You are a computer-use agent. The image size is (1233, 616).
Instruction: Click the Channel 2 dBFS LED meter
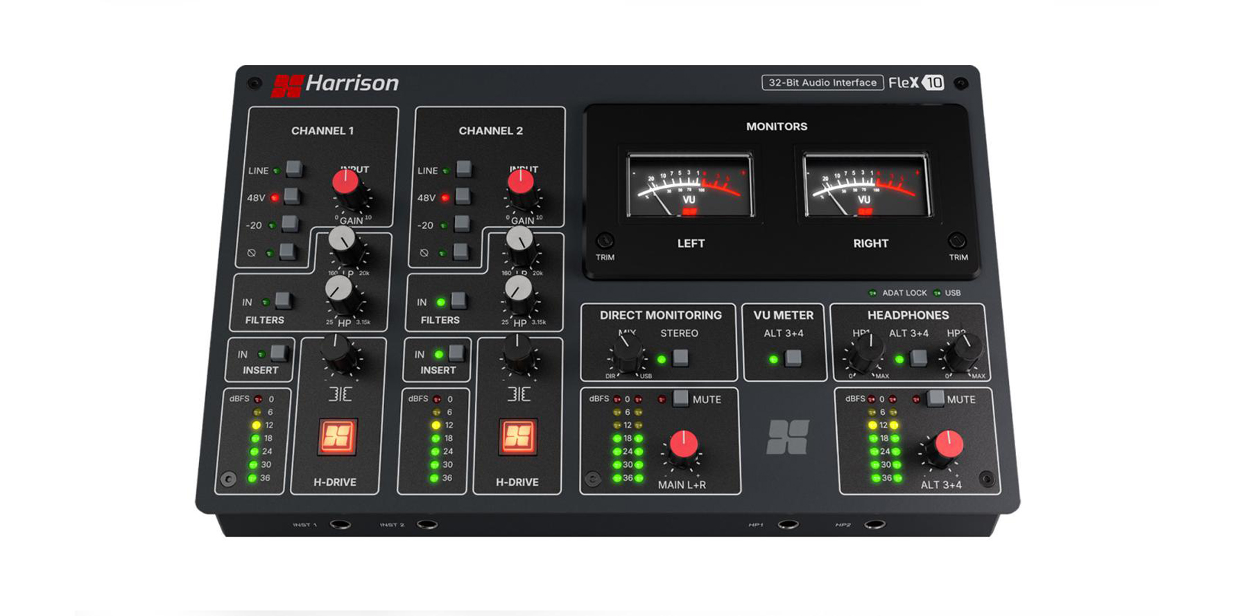435,438
